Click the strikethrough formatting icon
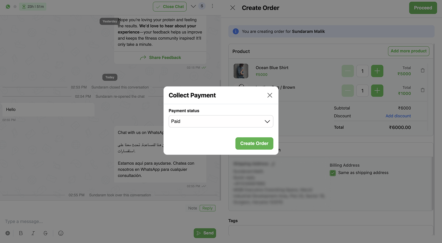The image size is (442, 243). click(x=45, y=233)
